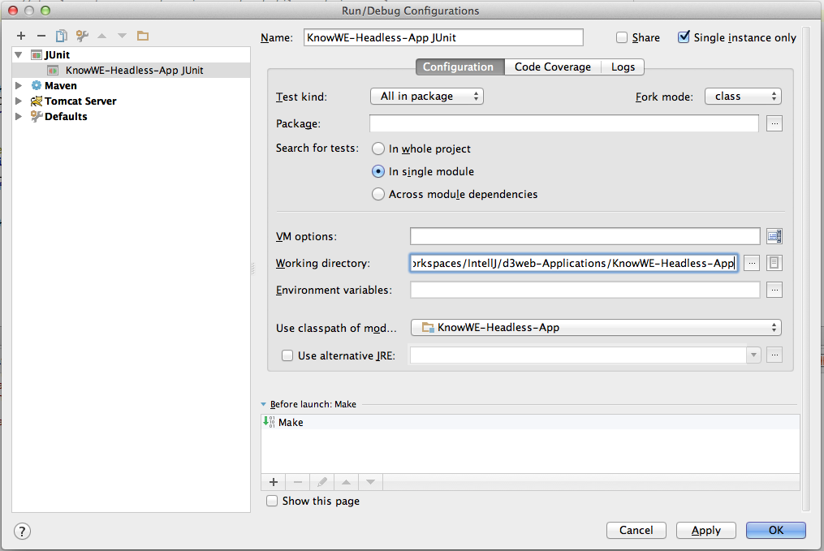Open help with question mark button
Screen dimensions: 824x551
[x=22, y=531]
